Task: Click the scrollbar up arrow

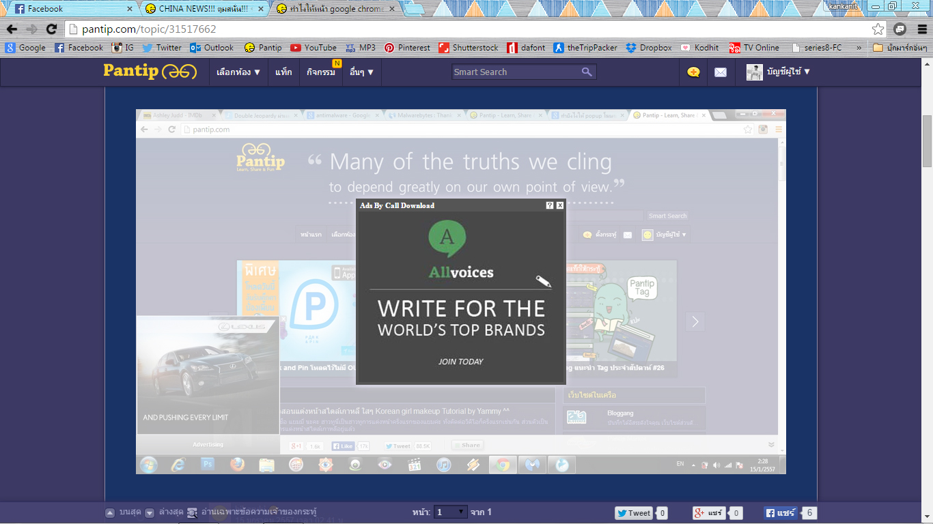Action: point(927,63)
